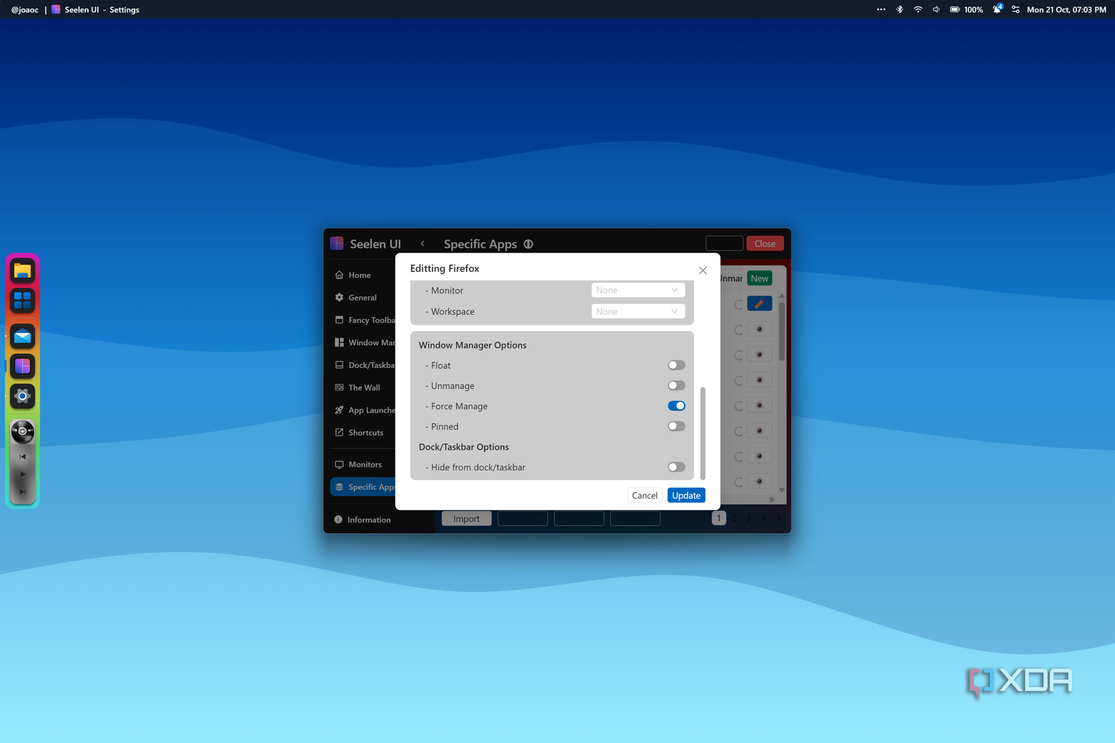Turn on the Pinned toggle
The width and height of the screenshot is (1115, 743).
pyautogui.click(x=676, y=426)
